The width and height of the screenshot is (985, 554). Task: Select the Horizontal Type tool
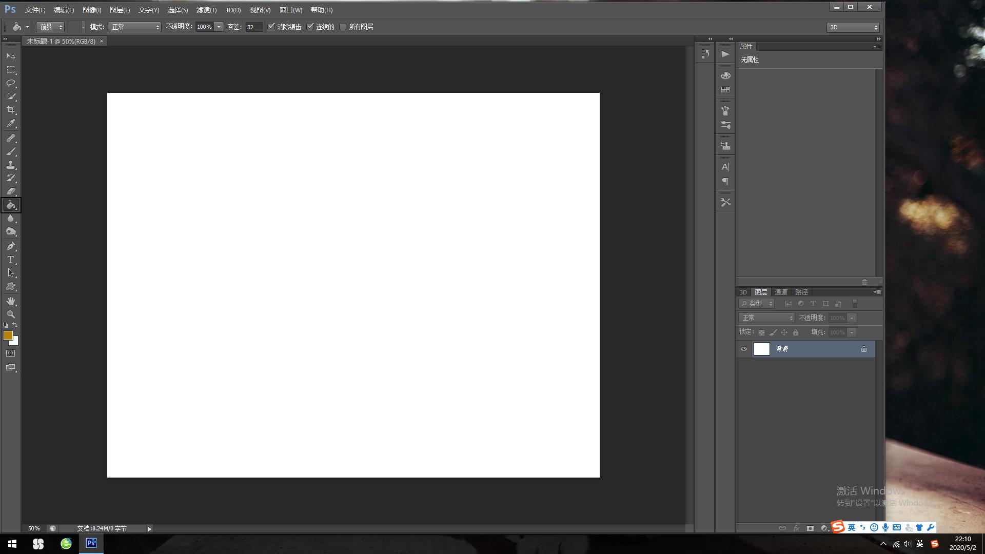pyautogui.click(x=11, y=260)
